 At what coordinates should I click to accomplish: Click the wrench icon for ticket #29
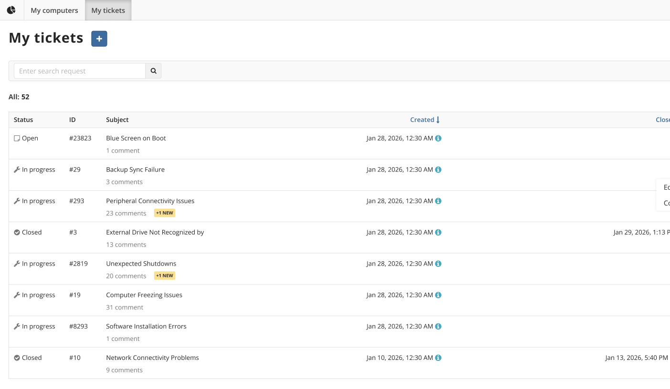click(17, 170)
